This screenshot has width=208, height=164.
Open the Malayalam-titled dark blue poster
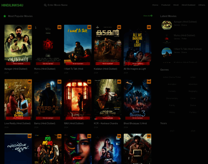[18, 149]
